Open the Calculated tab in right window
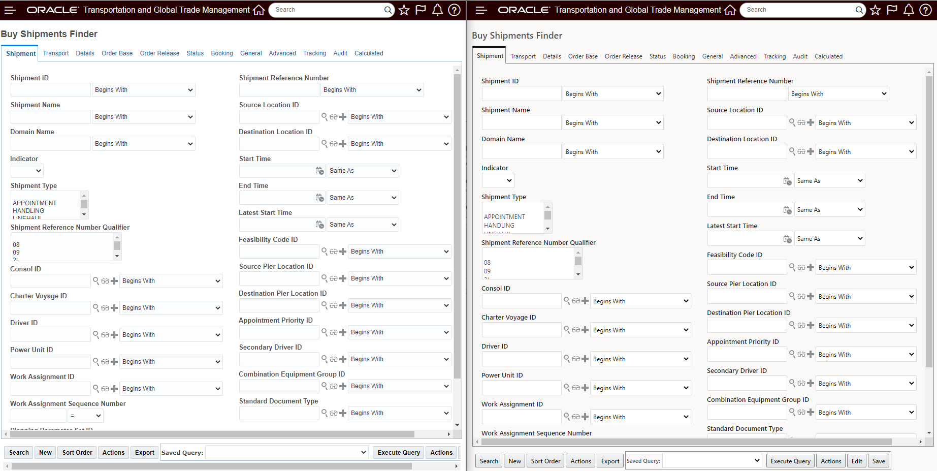 coord(828,56)
